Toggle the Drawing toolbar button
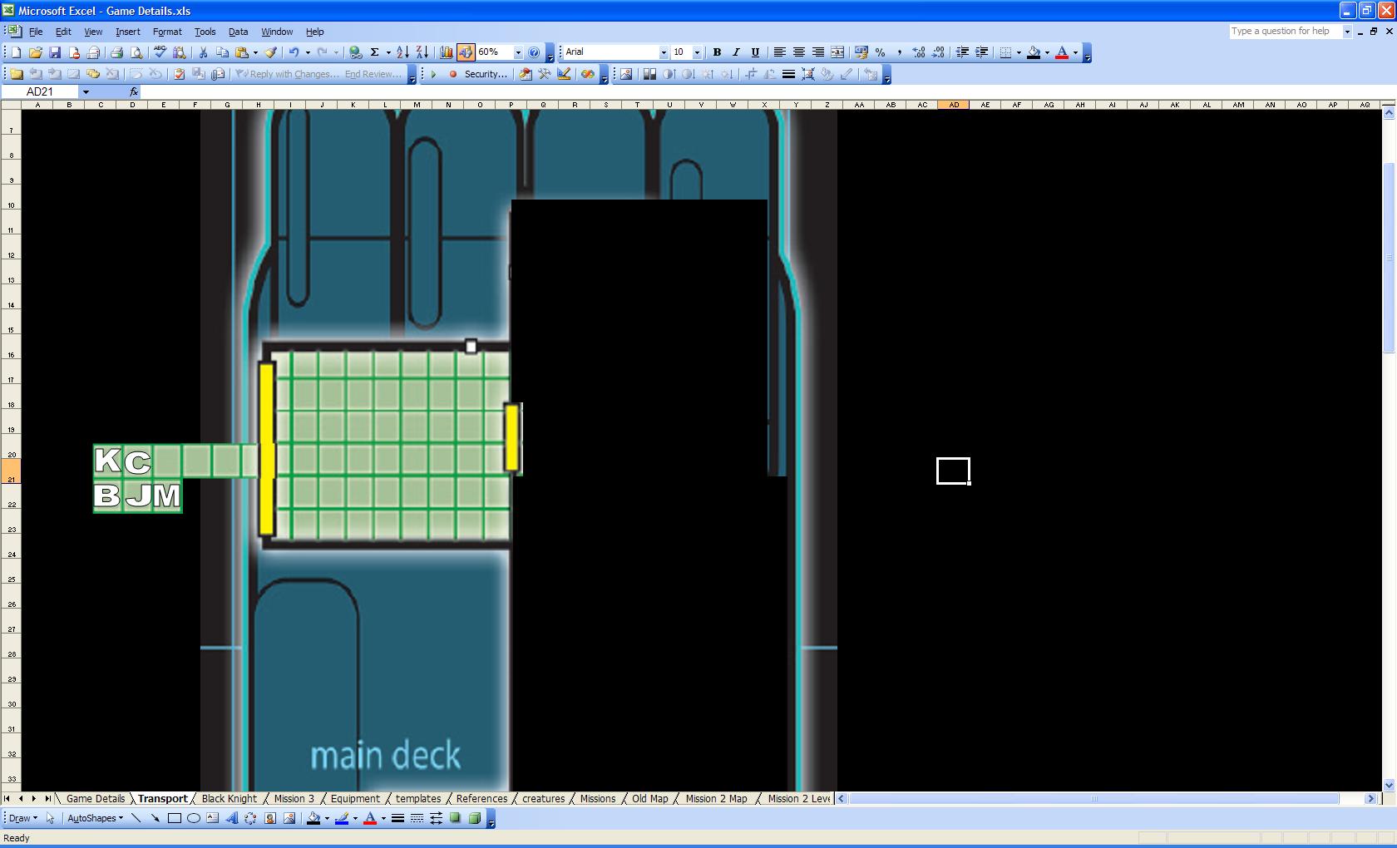This screenshot has width=1397, height=848. (465, 52)
